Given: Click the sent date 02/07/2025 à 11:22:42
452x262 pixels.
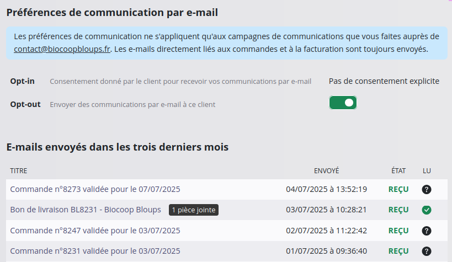Looking at the screenshot, I should 326,231.
